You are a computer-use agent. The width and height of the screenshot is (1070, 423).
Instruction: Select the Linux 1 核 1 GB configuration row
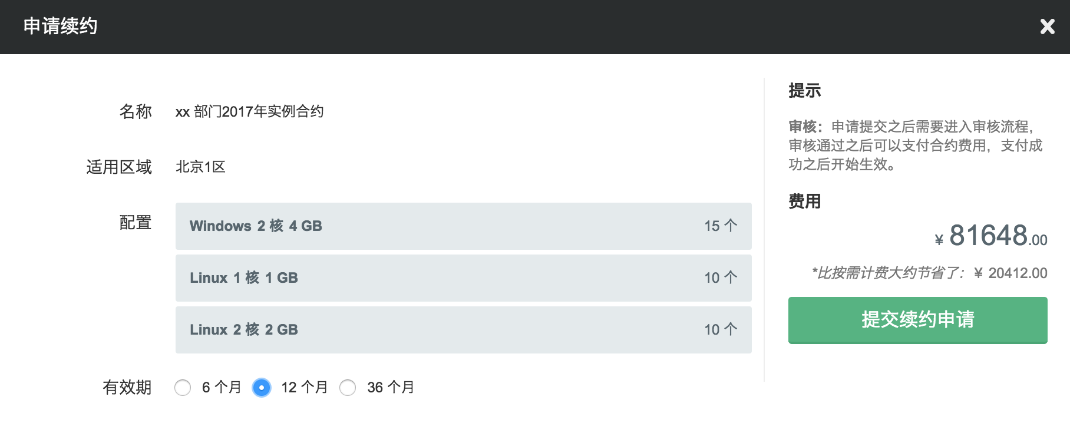(x=463, y=278)
